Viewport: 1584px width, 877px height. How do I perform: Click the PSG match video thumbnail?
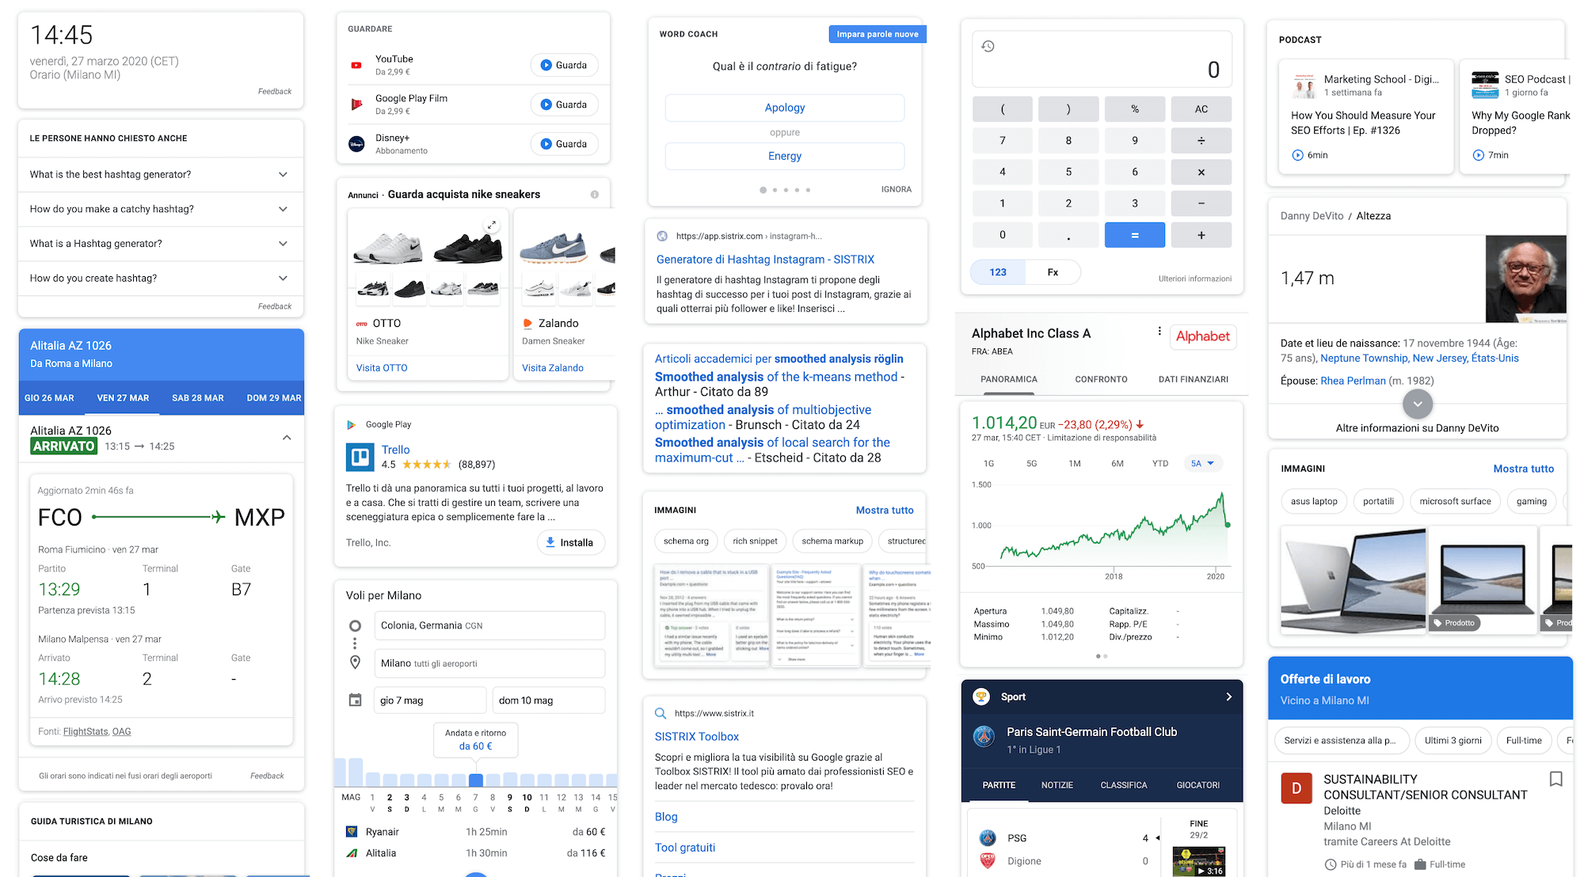1199,861
